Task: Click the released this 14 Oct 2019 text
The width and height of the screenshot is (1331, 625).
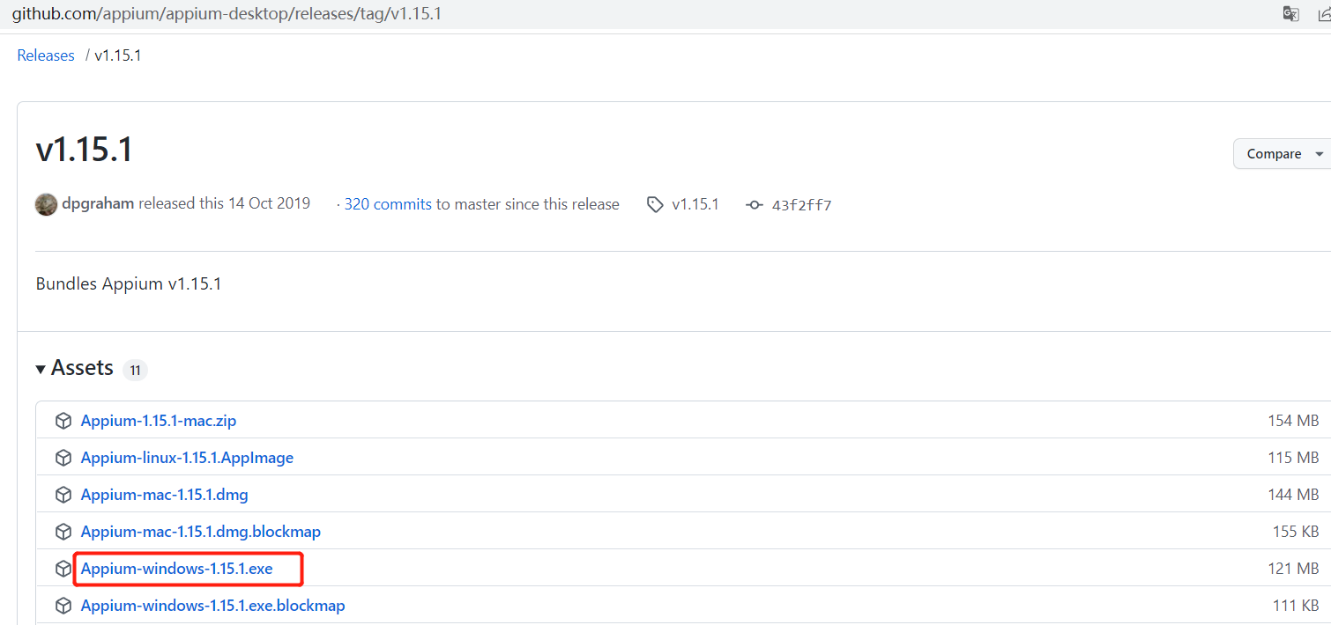Action: click(x=225, y=203)
